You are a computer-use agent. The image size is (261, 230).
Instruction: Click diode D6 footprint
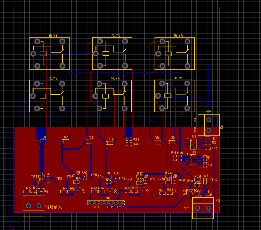click(172, 142)
